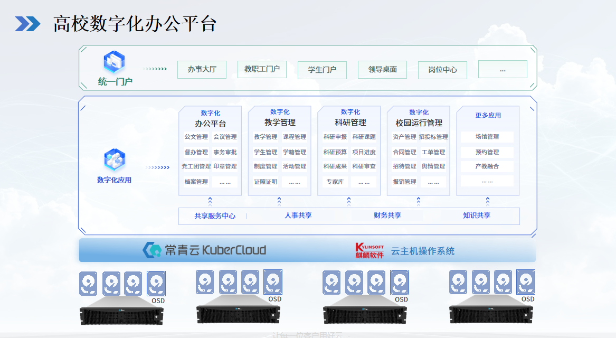
Task: Click the OSD disk icon above rightmost server
Action: point(526,281)
